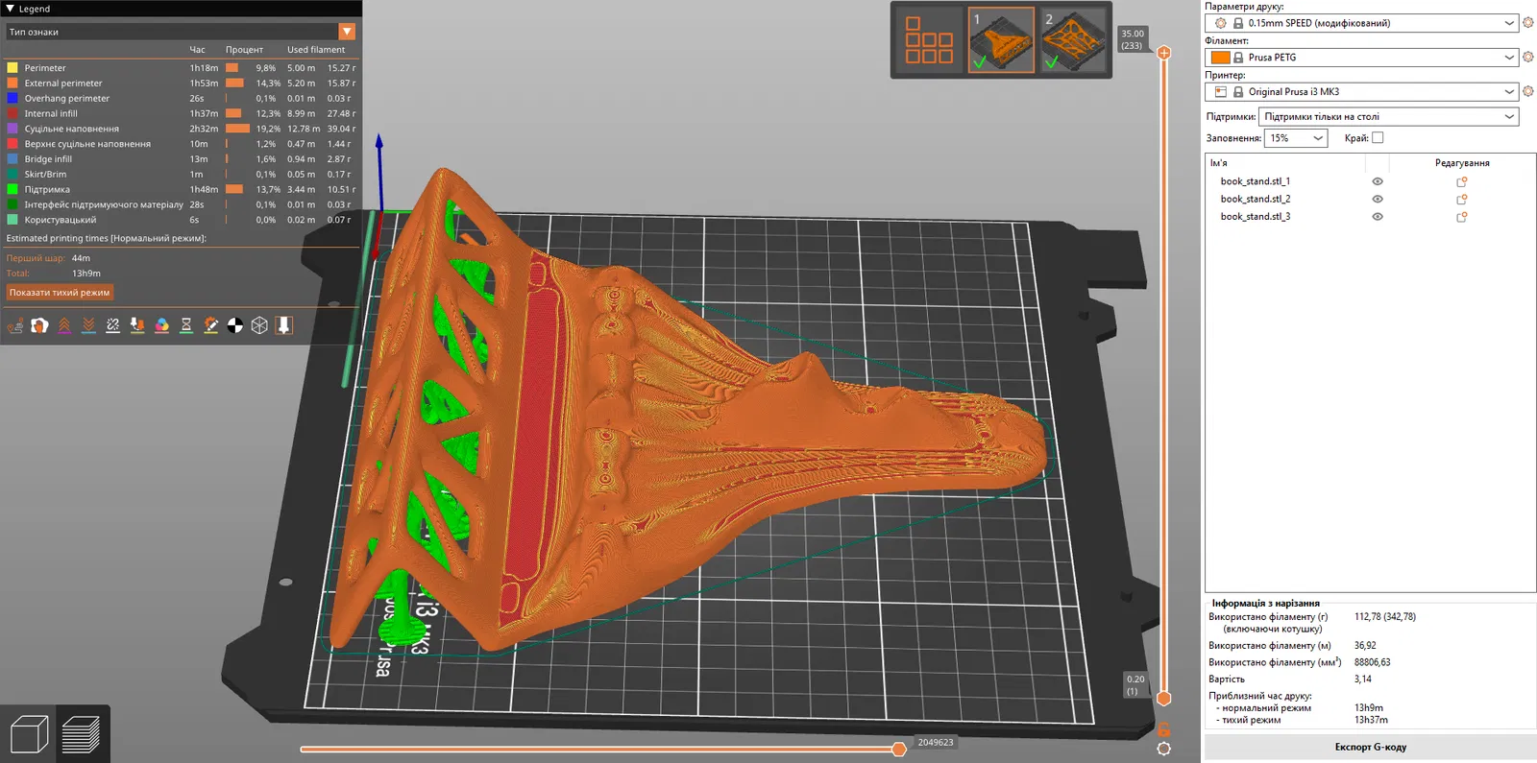
Task: Toggle External perimeter feature in legend
Action: pyautogui.click(x=181, y=83)
